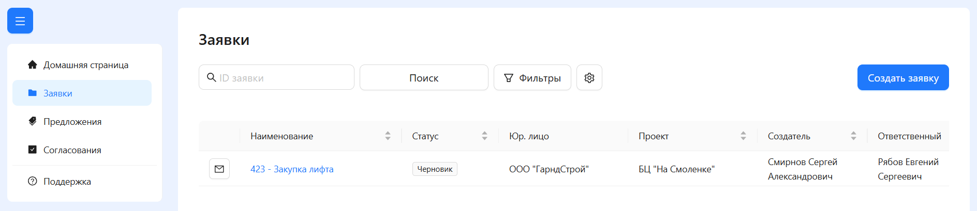
Task: Open the Согласования section
Action: point(82,150)
